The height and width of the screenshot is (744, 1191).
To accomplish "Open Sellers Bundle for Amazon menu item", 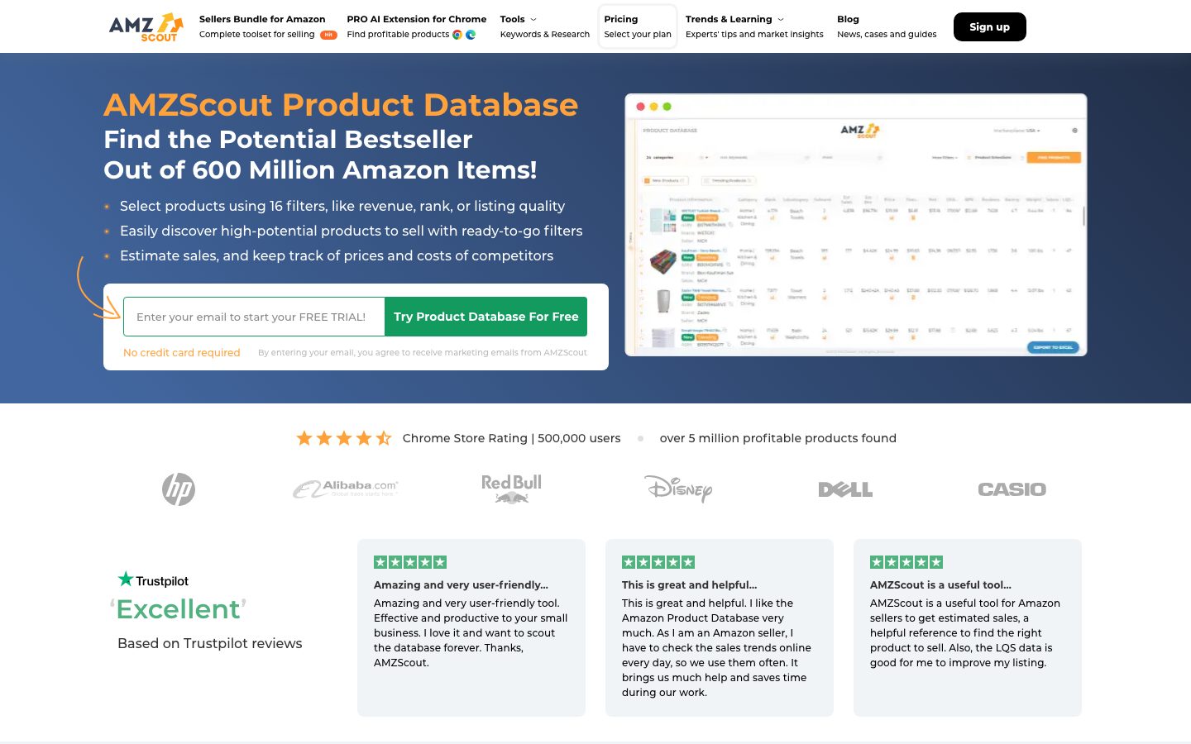I will pos(268,26).
